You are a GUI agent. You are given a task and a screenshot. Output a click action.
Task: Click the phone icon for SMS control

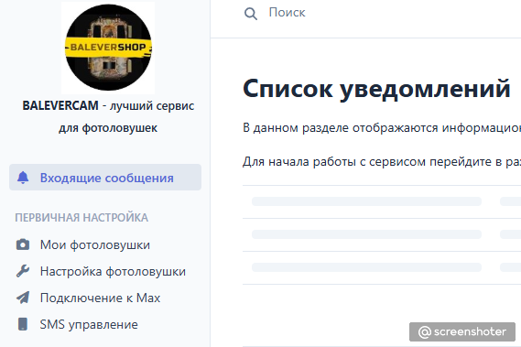(23, 324)
